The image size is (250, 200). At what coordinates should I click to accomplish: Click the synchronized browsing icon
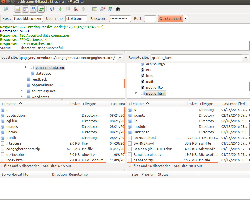pos(110,9)
